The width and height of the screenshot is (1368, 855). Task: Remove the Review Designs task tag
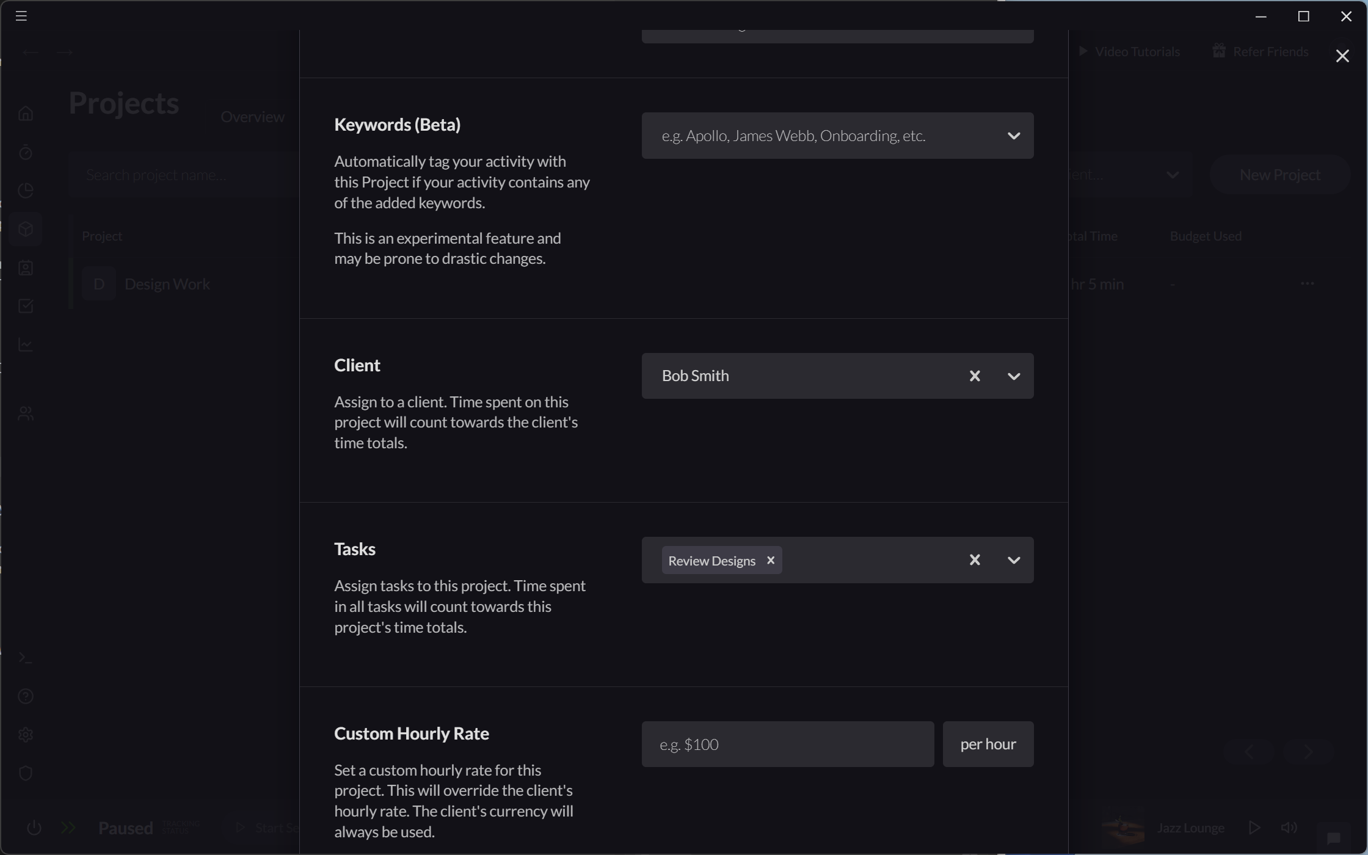(x=770, y=560)
